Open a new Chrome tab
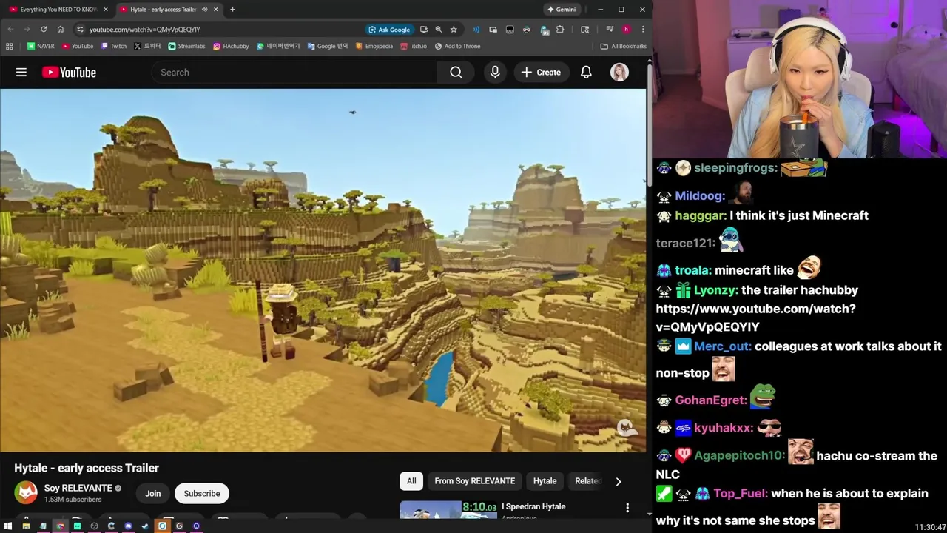 pos(232,10)
